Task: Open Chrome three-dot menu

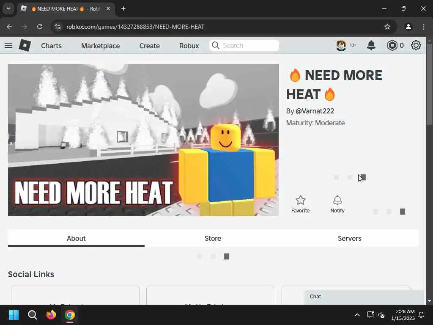Action: 424,27
